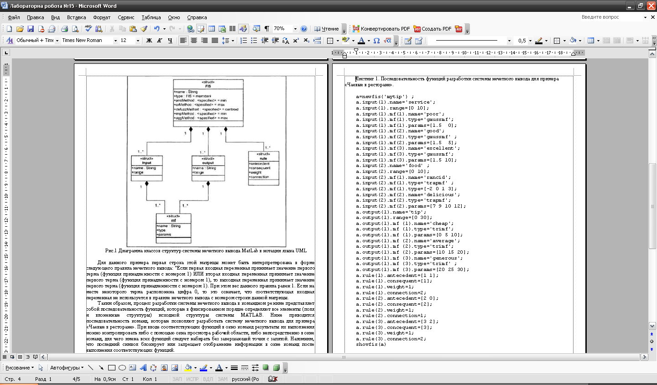Click the Конвертировать PDF button

point(381,29)
